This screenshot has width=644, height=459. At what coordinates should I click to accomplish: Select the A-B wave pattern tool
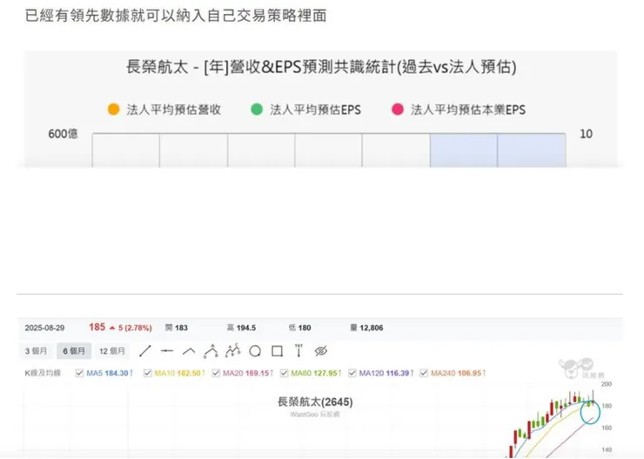pos(211,350)
